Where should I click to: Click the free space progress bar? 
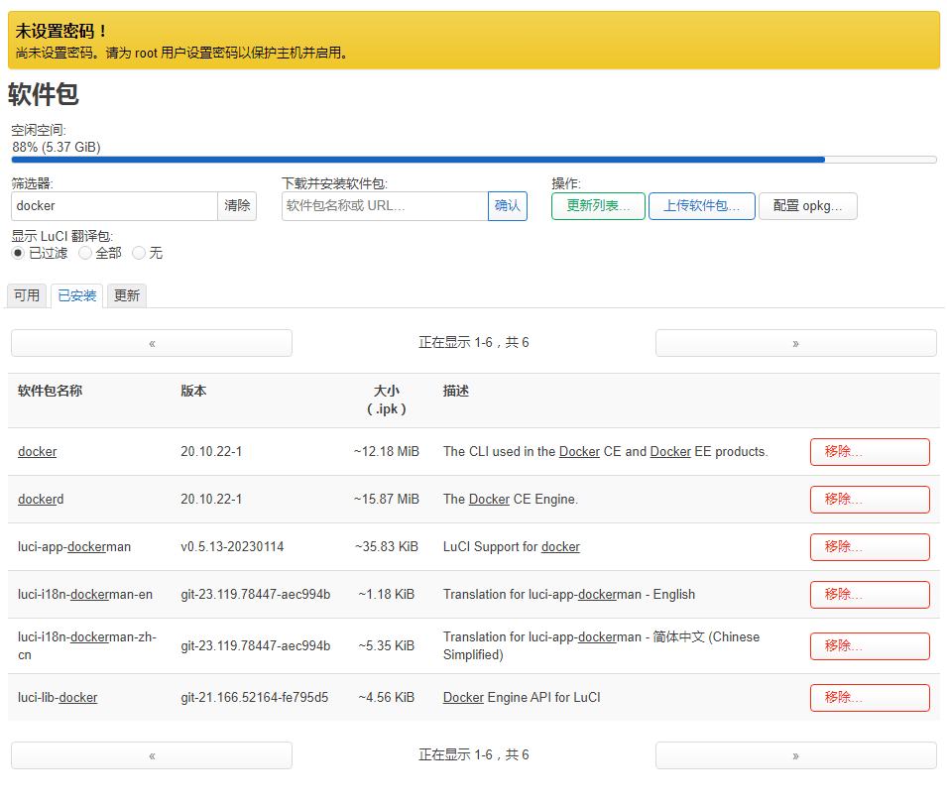click(x=474, y=160)
